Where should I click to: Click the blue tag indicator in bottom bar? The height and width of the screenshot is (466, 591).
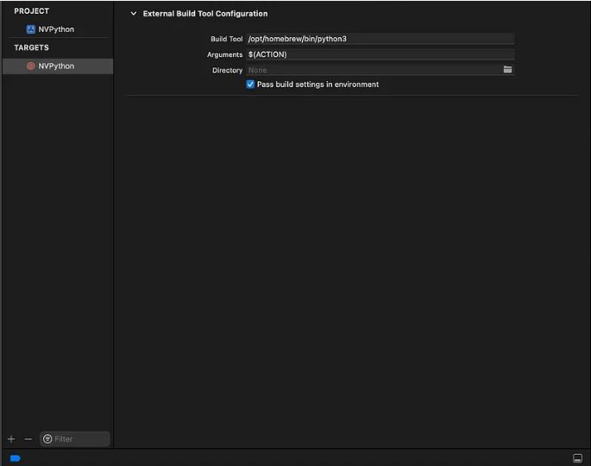(15, 458)
